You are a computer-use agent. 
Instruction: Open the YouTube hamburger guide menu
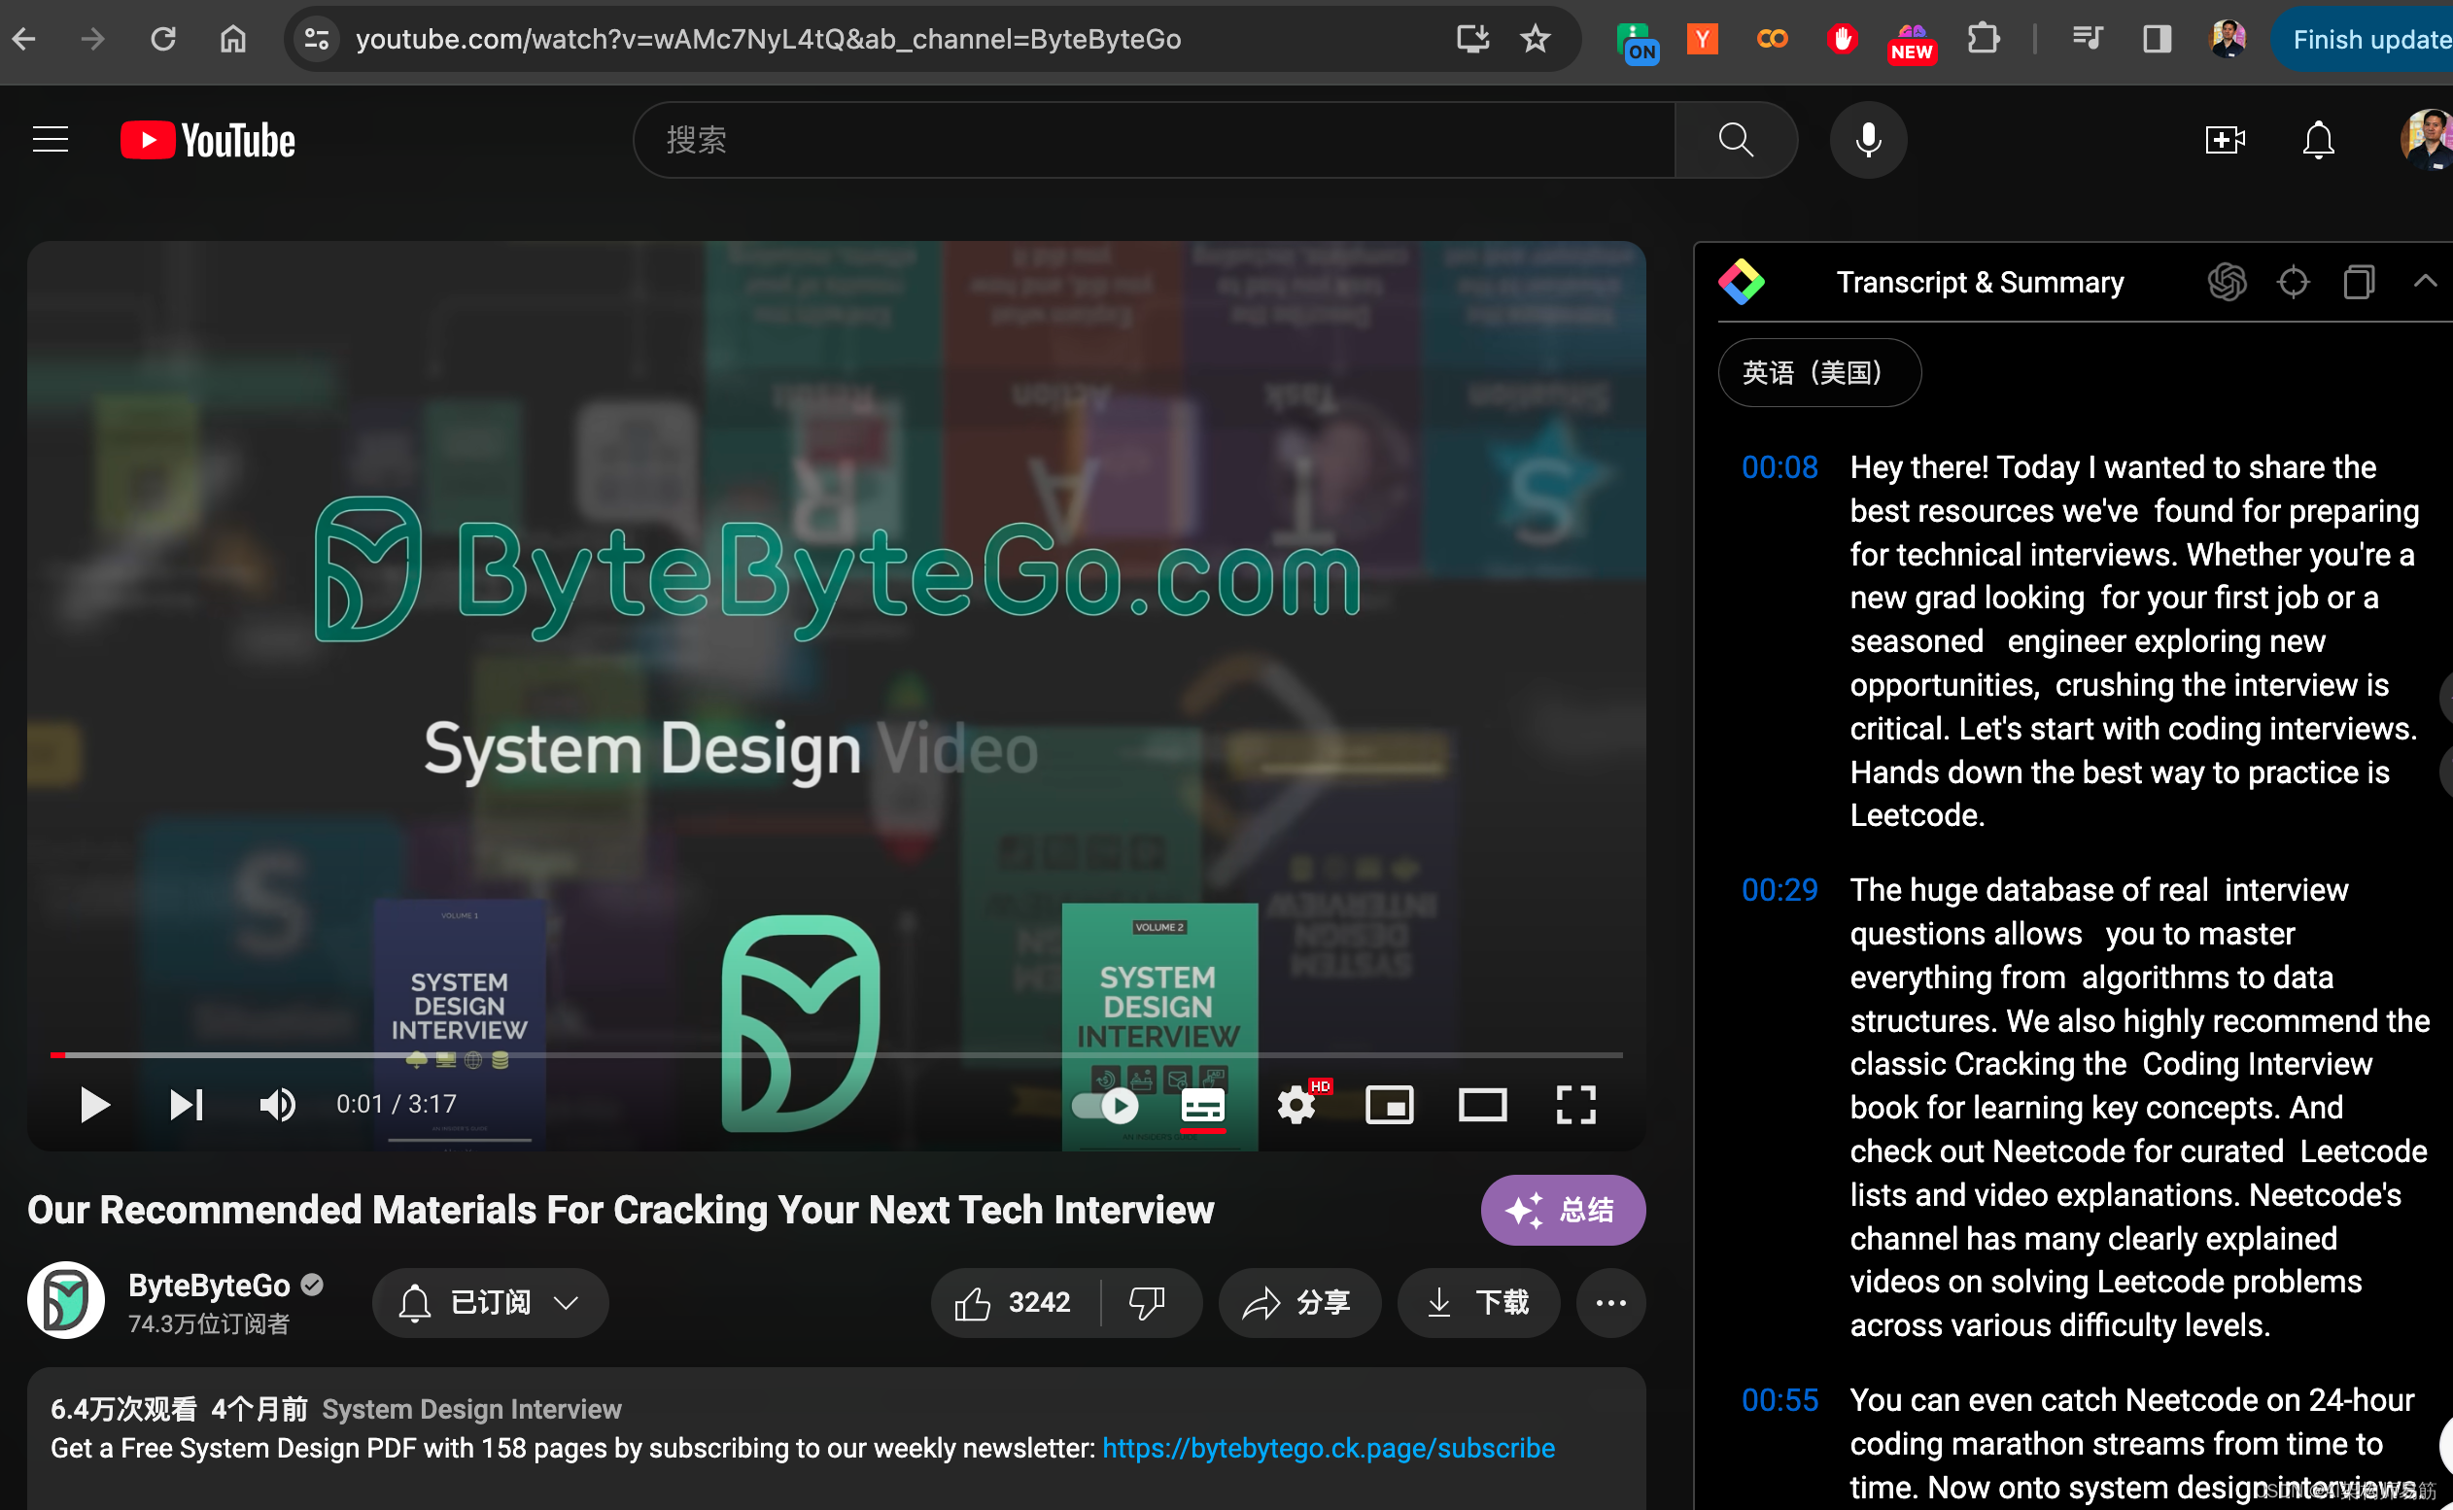(51, 140)
